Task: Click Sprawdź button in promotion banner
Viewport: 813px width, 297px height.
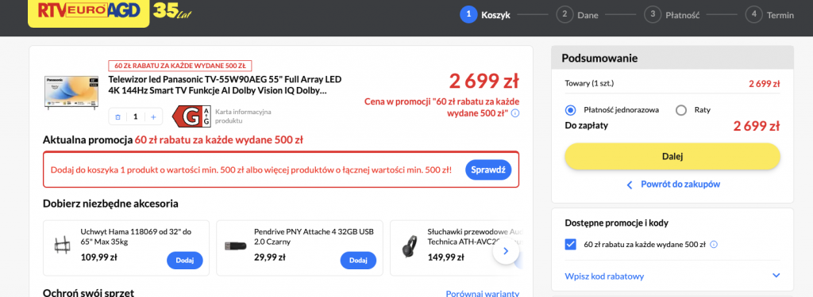Action: tap(488, 169)
